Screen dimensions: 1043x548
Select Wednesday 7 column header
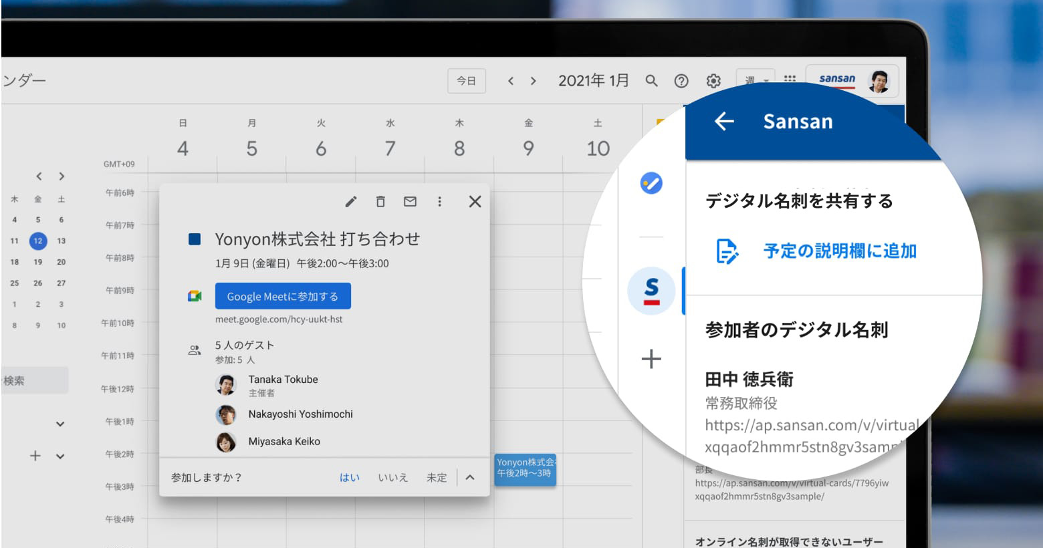[390, 139]
